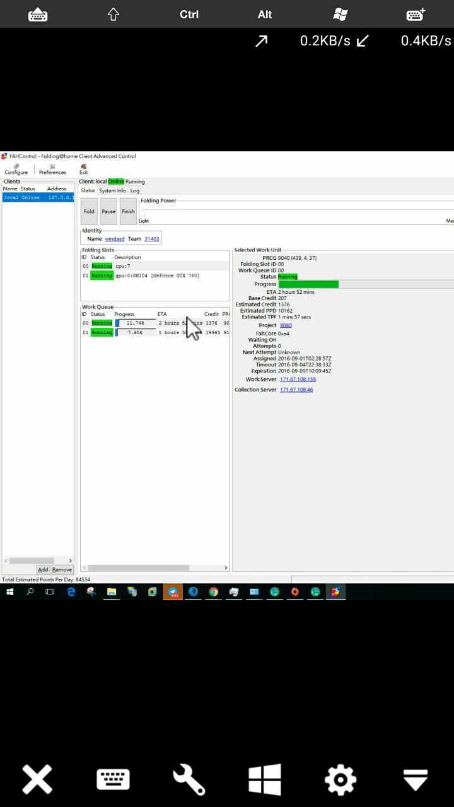Toggle the Ctrl modifier key
The image size is (454, 807).
tap(189, 15)
